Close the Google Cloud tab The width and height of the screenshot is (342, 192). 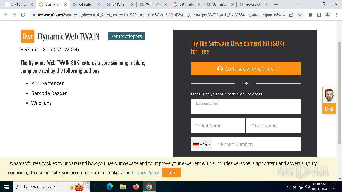click(x=266, y=5)
